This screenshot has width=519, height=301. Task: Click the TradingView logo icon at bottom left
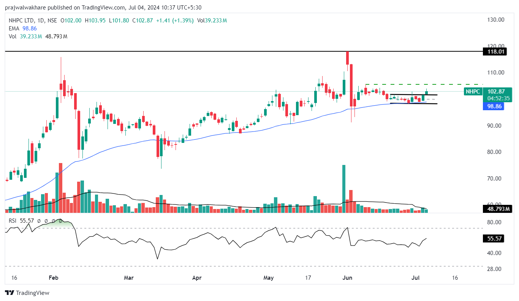[x=9, y=293]
